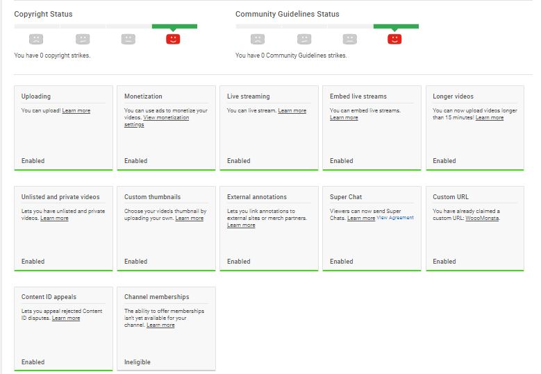The height and width of the screenshot is (374, 541).
Task: Click Enabled status in Unlisted and private videos card
Action: (x=33, y=262)
